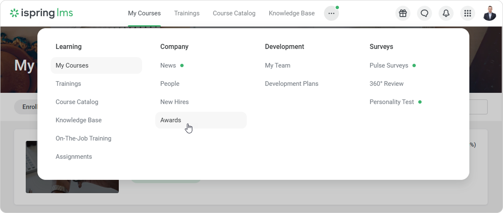The image size is (503, 213).
Task: Open Development Plans
Action: point(292,84)
